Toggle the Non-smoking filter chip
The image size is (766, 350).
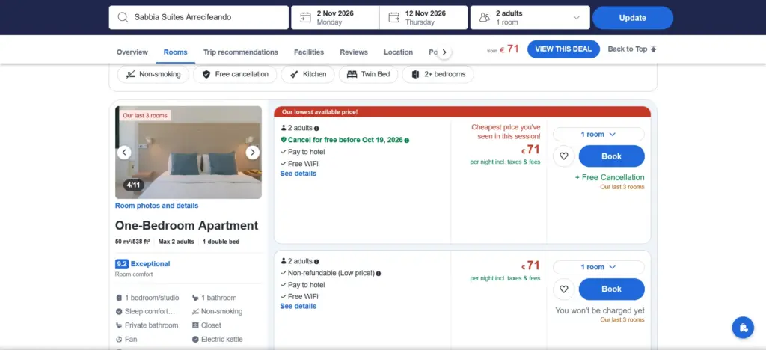(x=153, y=74)
